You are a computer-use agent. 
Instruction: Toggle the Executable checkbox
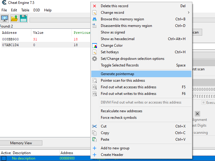pos(203,103)
